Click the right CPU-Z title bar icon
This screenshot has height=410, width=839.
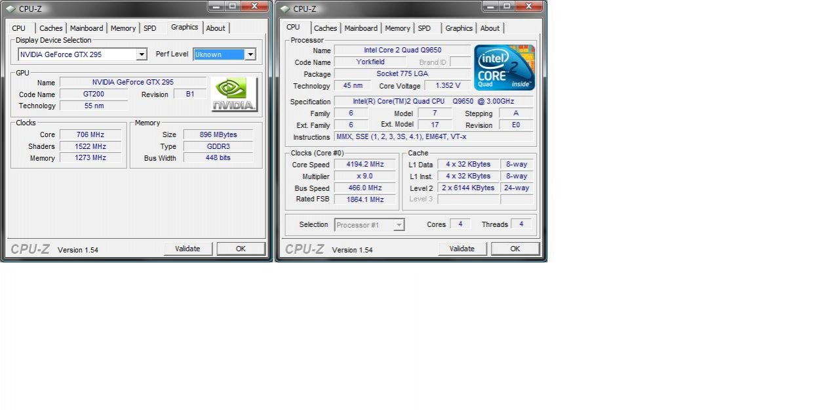point(284,9)
